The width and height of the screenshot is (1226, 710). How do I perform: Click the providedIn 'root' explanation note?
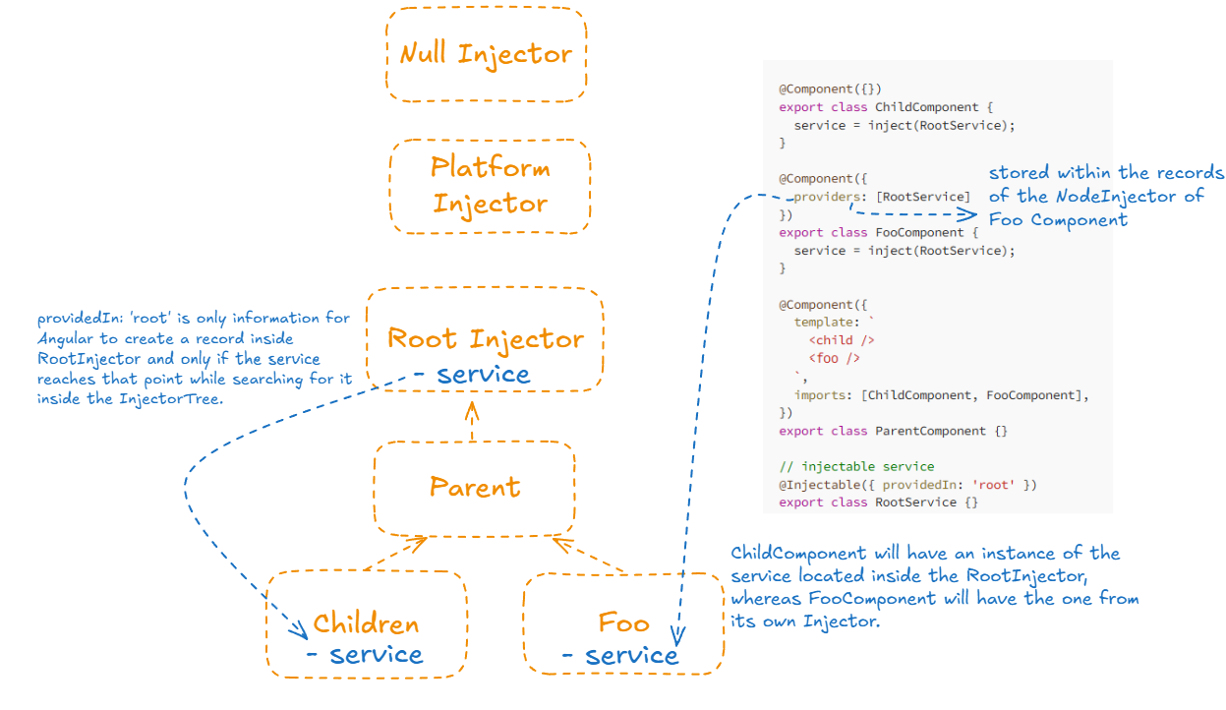[193, 359]
